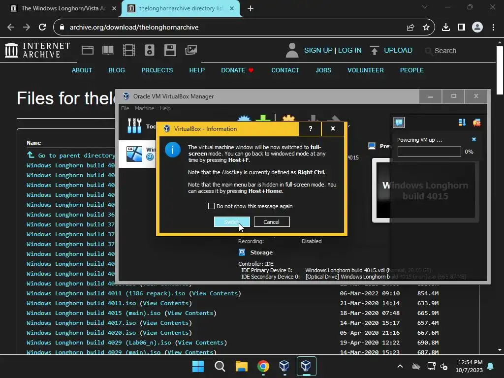Click the sort notifications icon in the panel
The height and width of the screenshot is (378, 504).
coord(462,122)
